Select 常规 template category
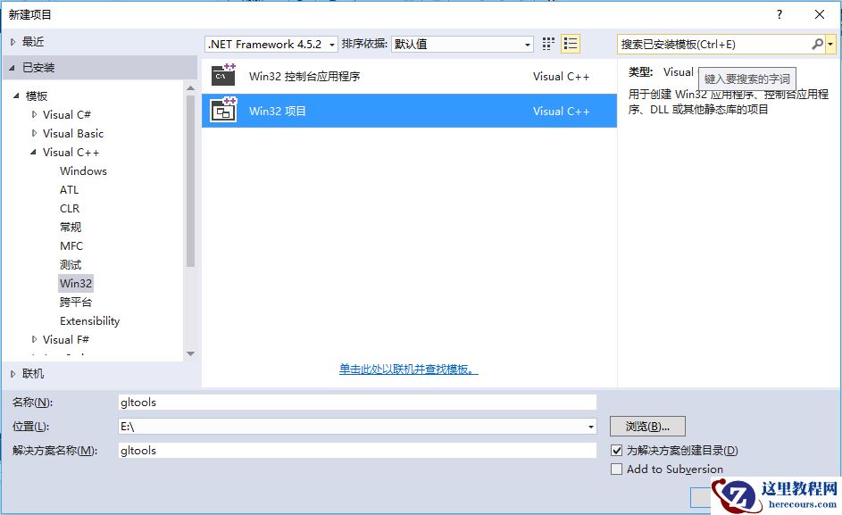Screen dimensions: 842x515 pos(71,228)
